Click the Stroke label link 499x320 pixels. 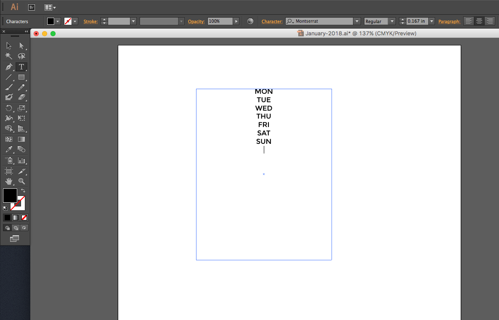pyautogui.click(x=90, y=21)
